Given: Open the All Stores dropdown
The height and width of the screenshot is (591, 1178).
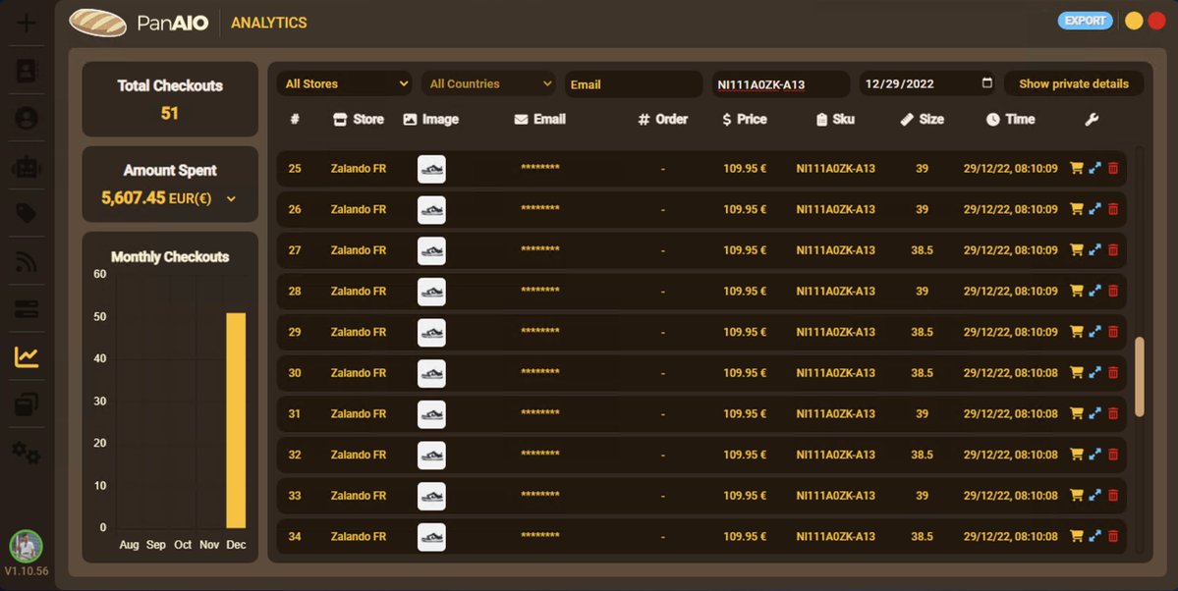Looking at the screenshot, I should click(x=345, y=84).
